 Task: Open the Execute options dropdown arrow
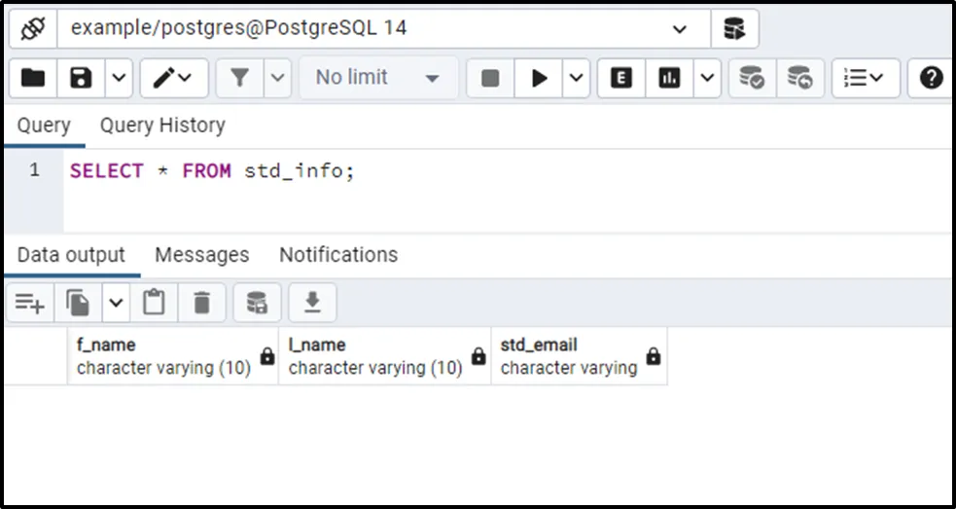[577, 78]
